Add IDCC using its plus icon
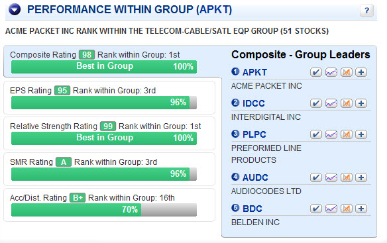387x243 pixels. (x=361, y=103)
